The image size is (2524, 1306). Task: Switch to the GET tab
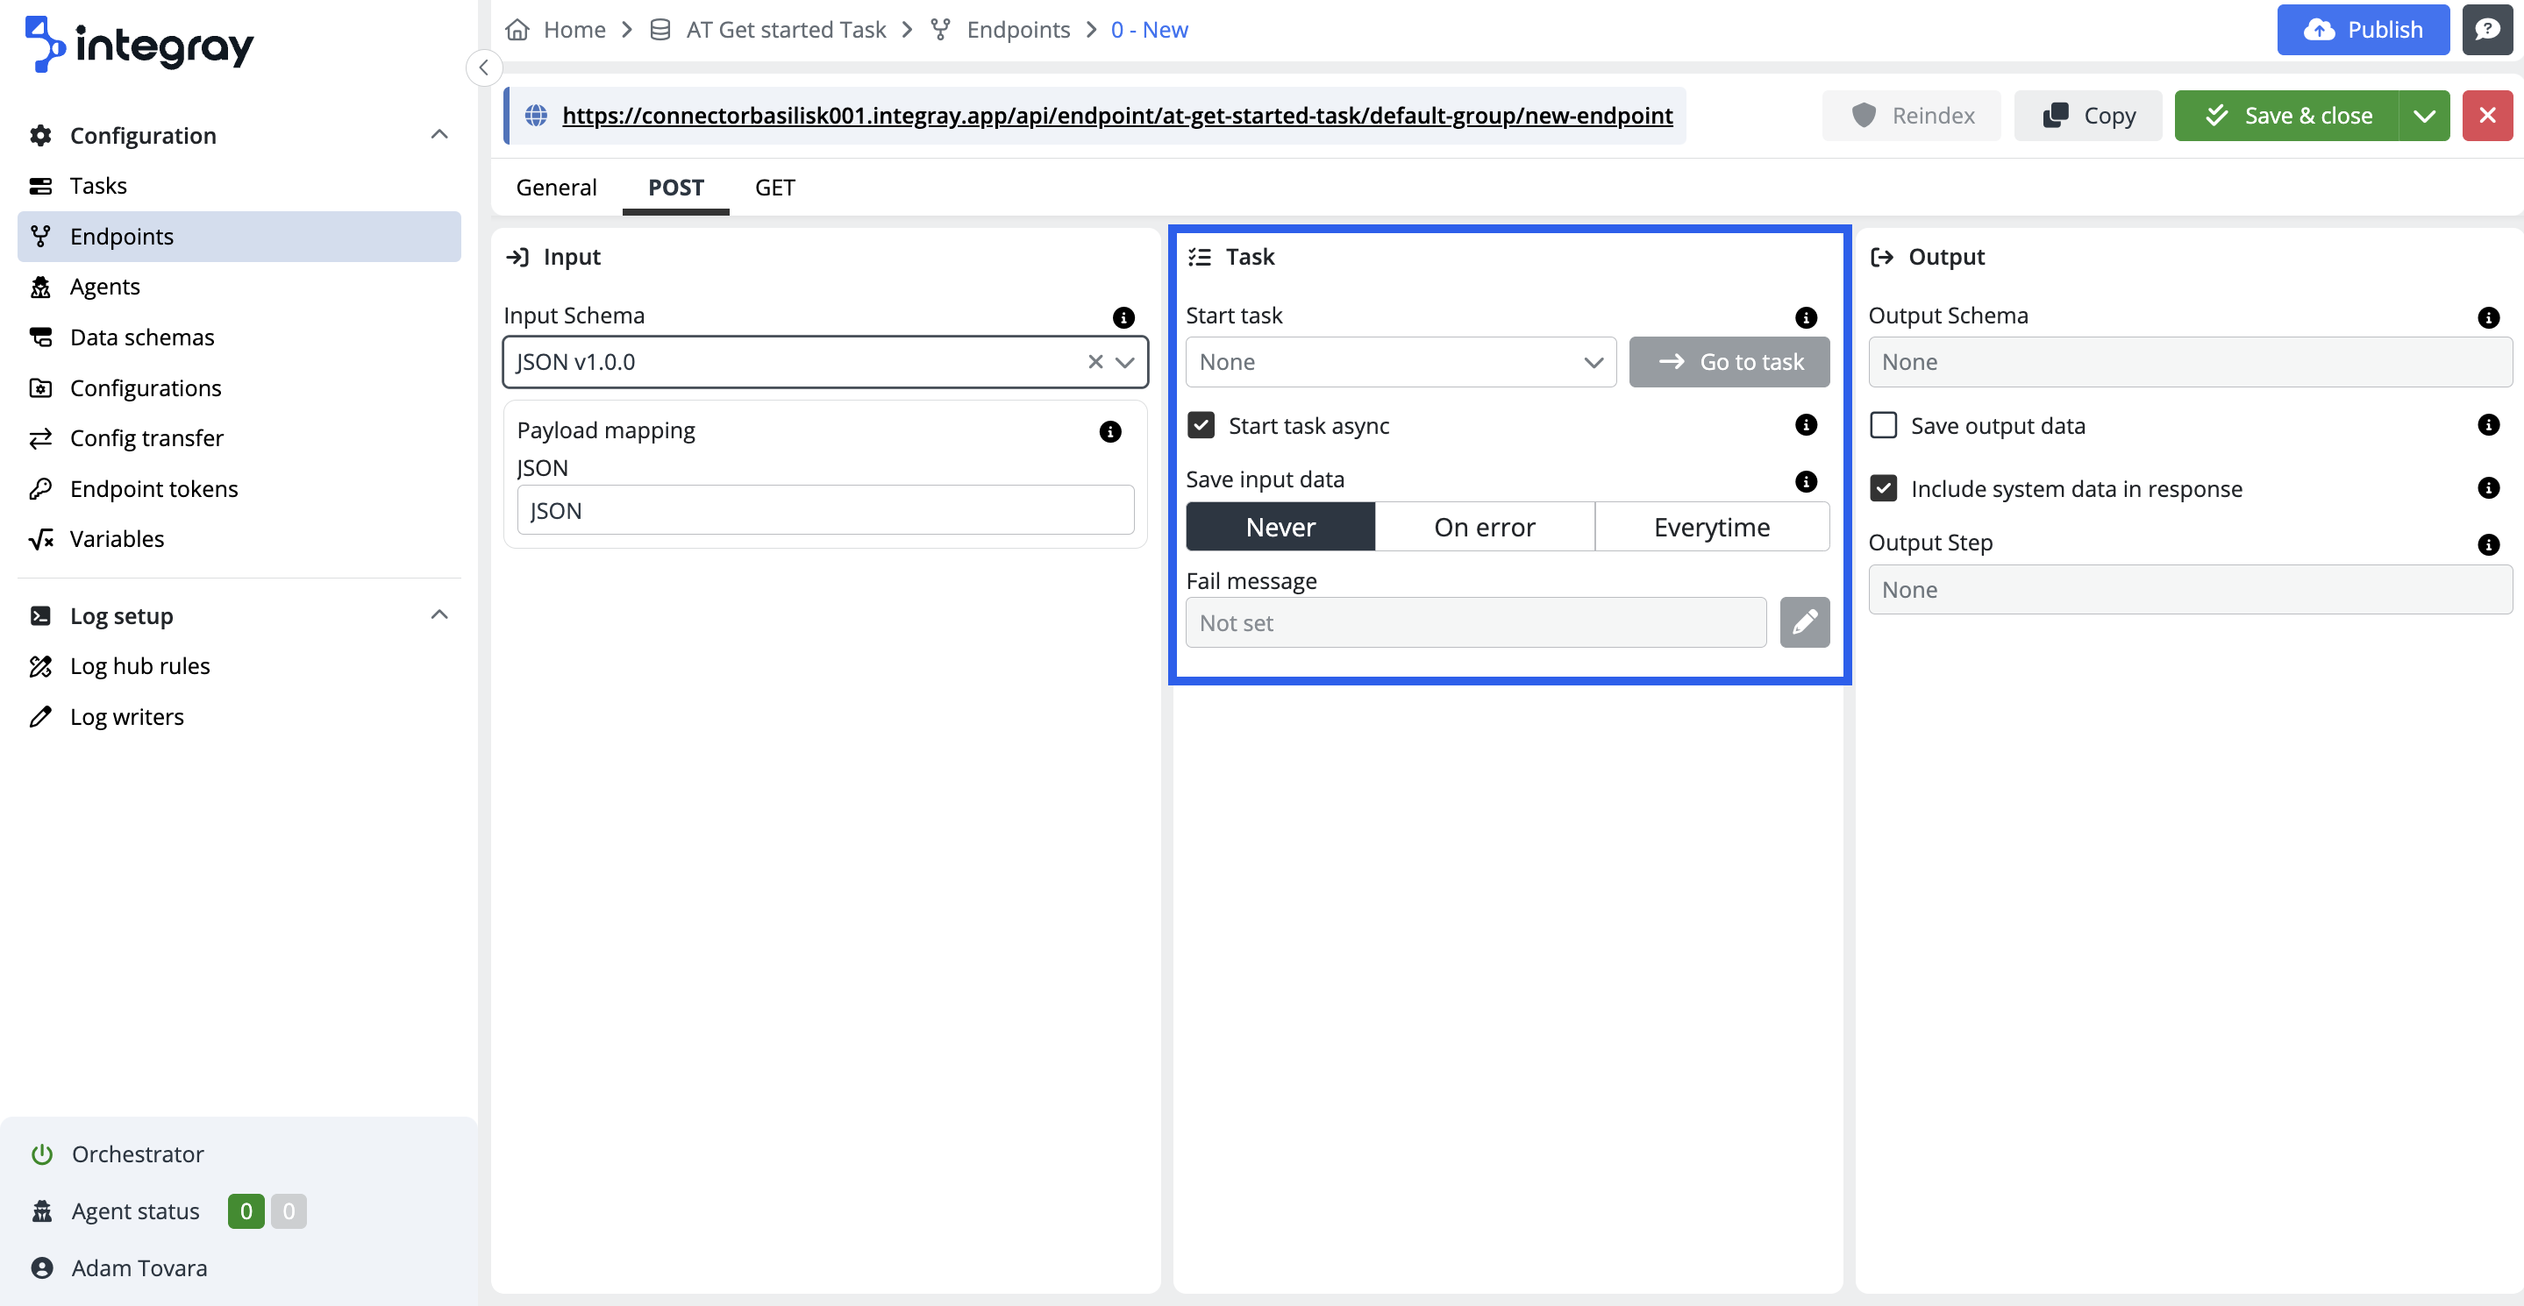pyautogui.click(x=774, y=187)
